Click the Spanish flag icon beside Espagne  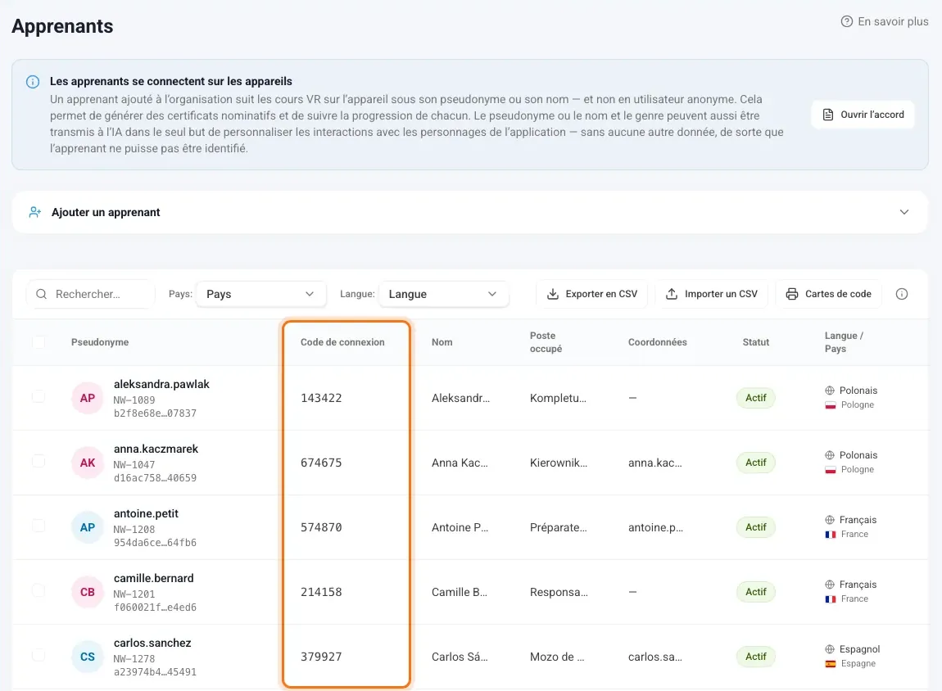click(x=831, y=663)
